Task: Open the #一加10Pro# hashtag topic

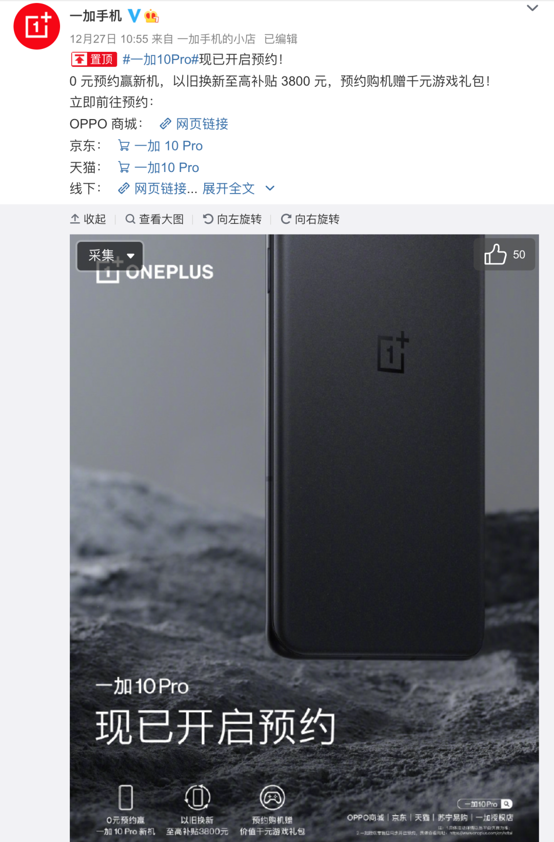Action: click(x=161, y=60)
